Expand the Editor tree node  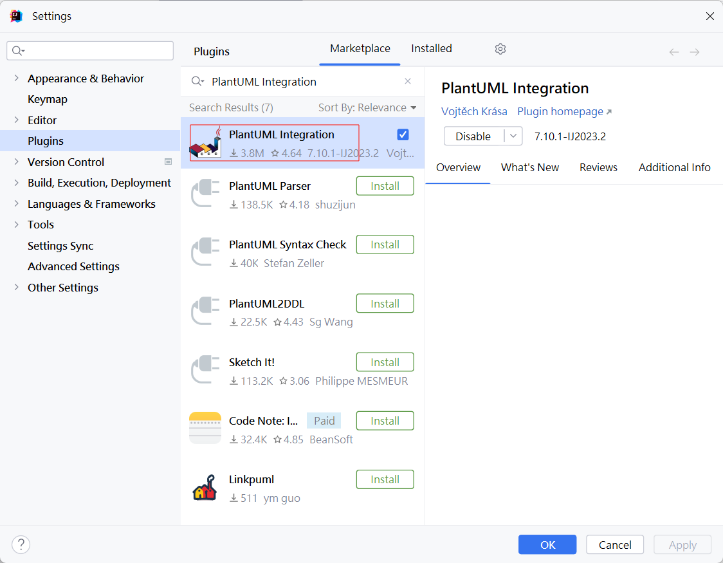click(x=17, y=120)
